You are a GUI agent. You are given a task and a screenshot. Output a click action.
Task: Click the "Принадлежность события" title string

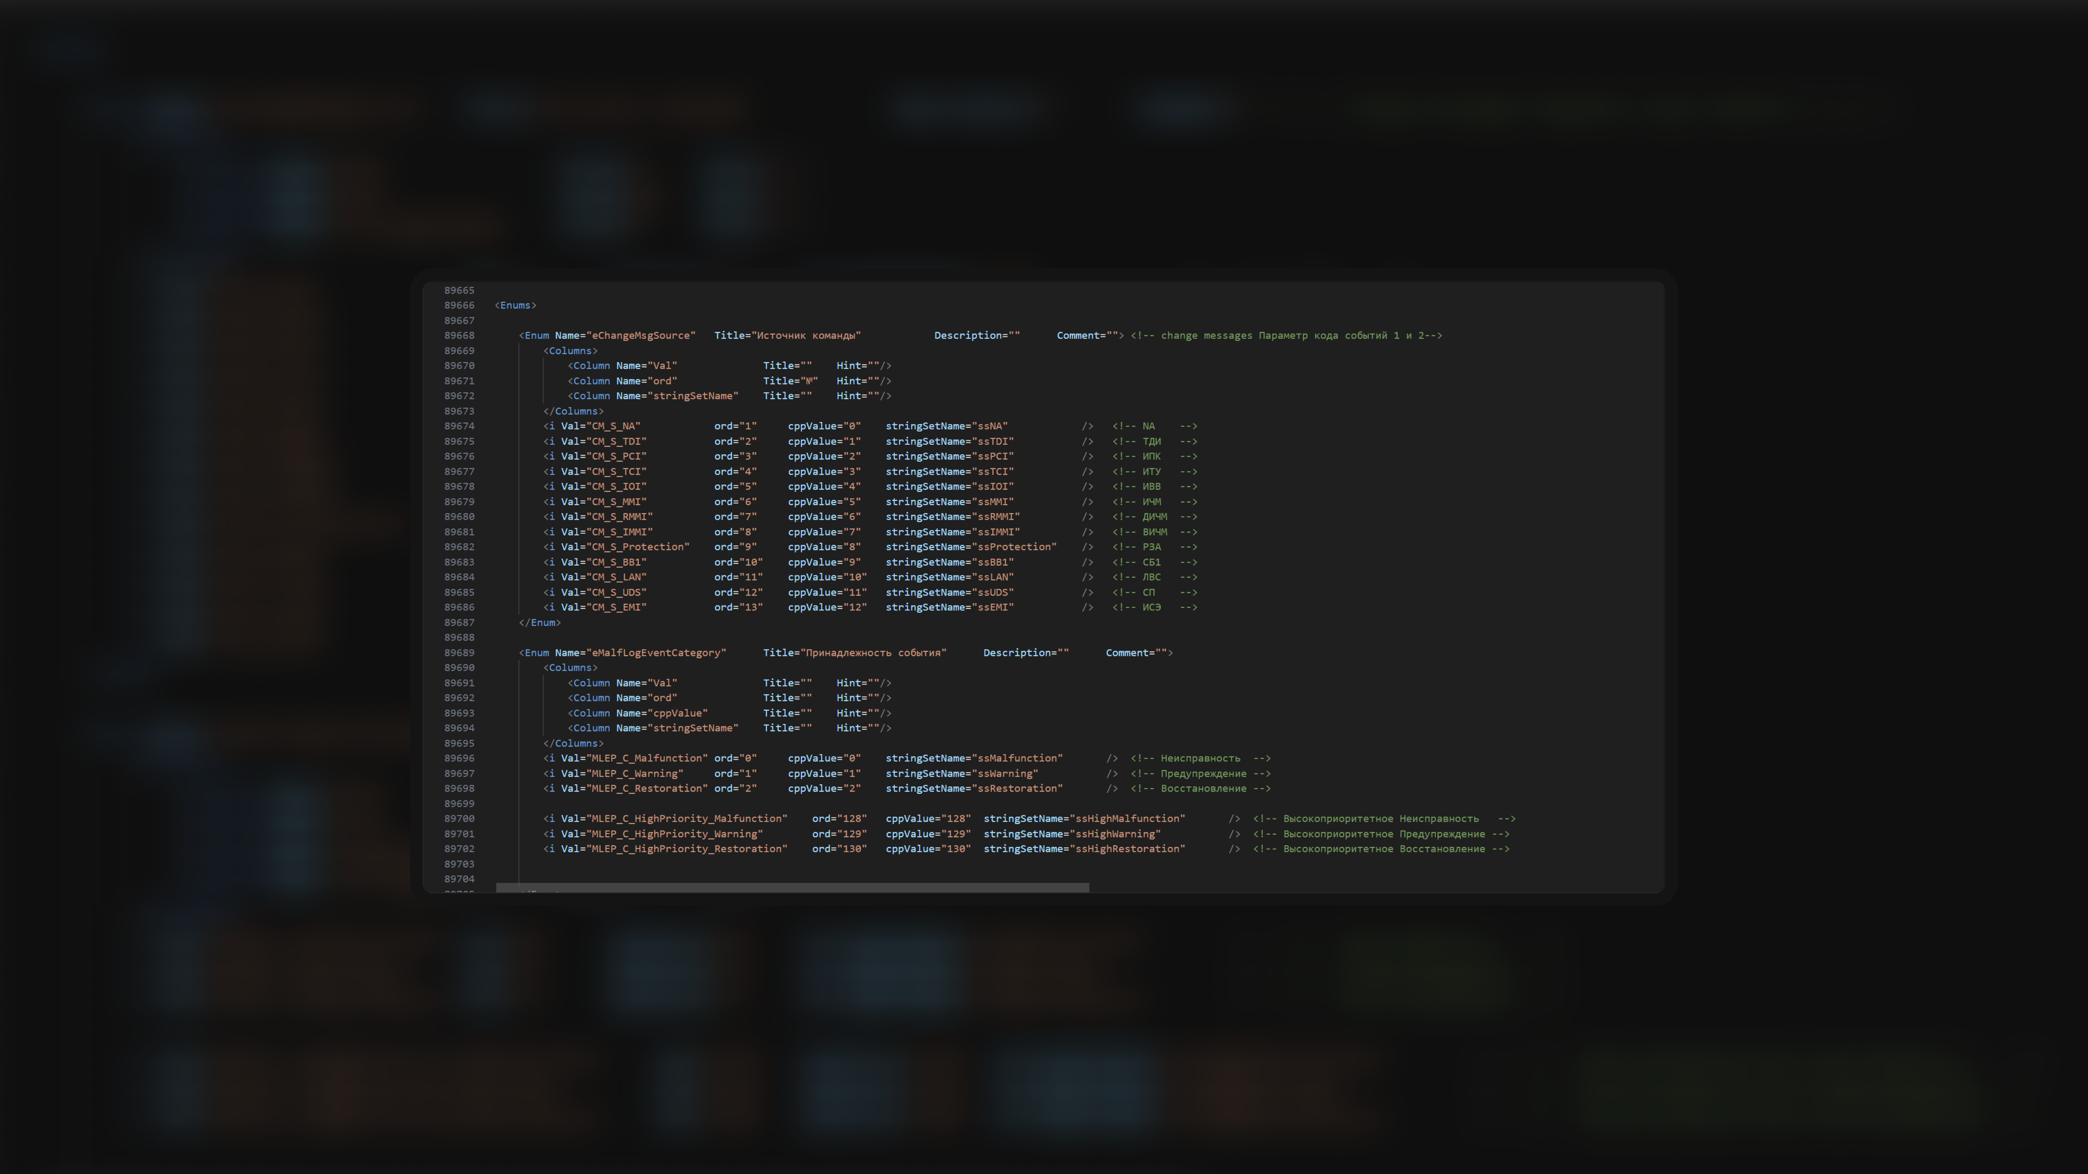coord(874,653)
